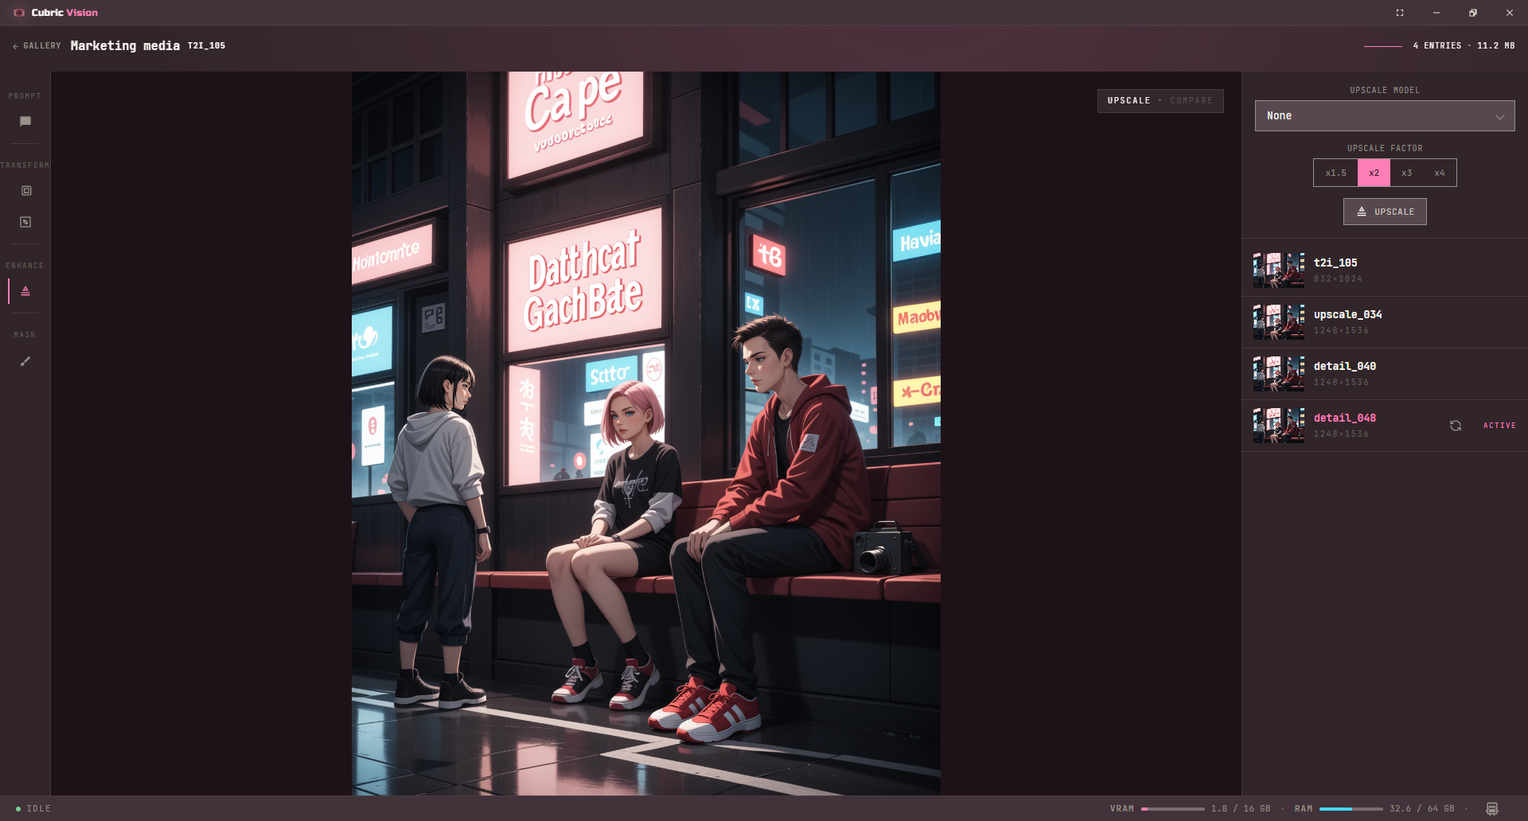The height and width of the screenshot is (821, 1528).
Task: Go back to Gallery
Action: point(37,46)
